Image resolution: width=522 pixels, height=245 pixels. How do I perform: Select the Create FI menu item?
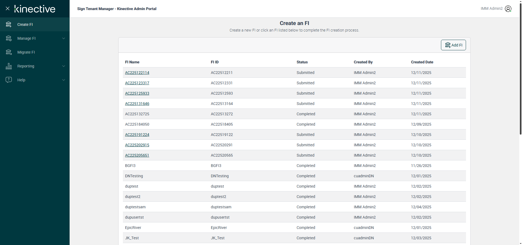click(x=25, y=24)
